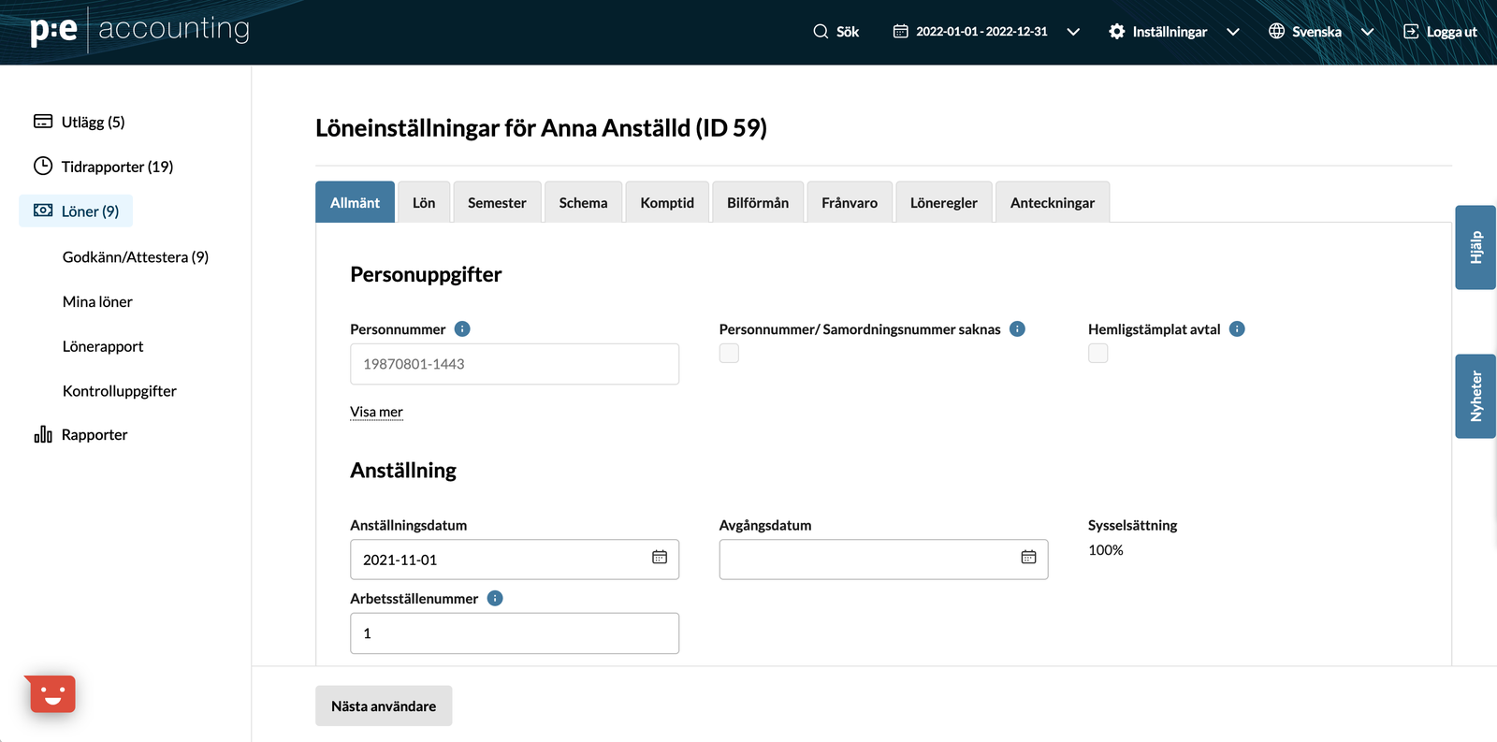Show info for Hemligstämplat avtal

pyautogui.click(x=1237, y=329)
